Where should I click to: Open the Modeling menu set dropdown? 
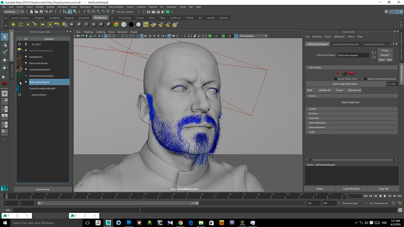pyautogui.click(x=14, y=12)
